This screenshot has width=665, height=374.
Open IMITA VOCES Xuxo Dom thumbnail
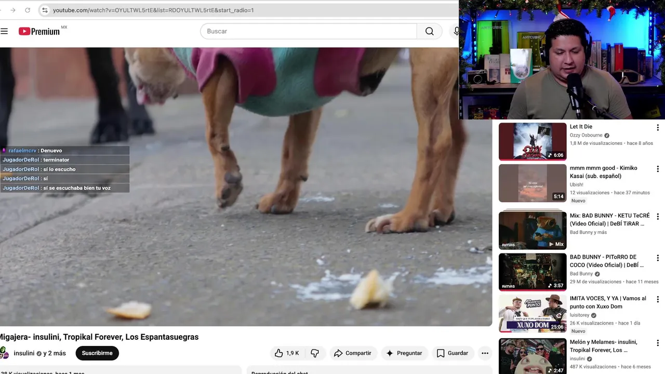533,314
